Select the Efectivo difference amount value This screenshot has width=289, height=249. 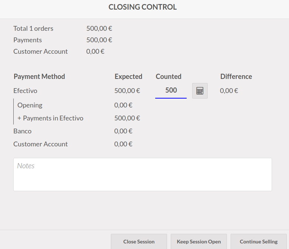pyautogui.click(x=229, y=91)
